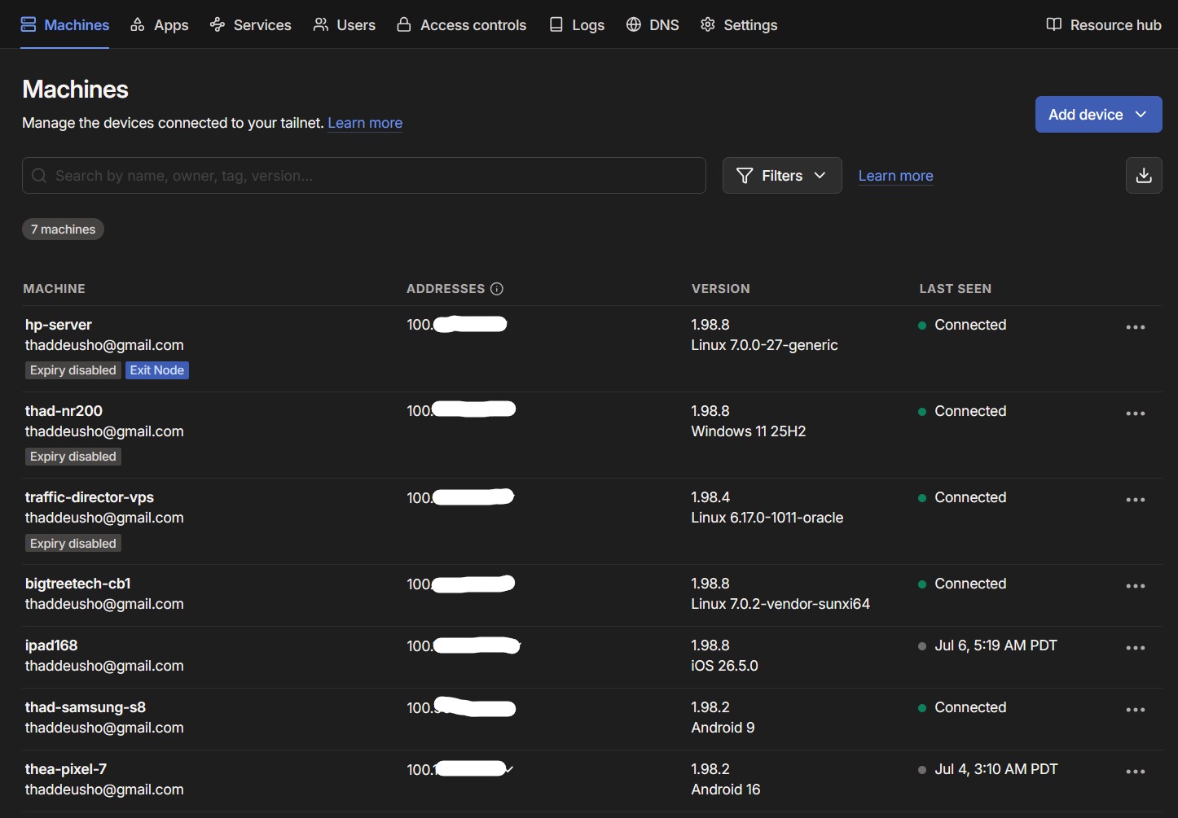Open the Apps tab

[160, 25]
